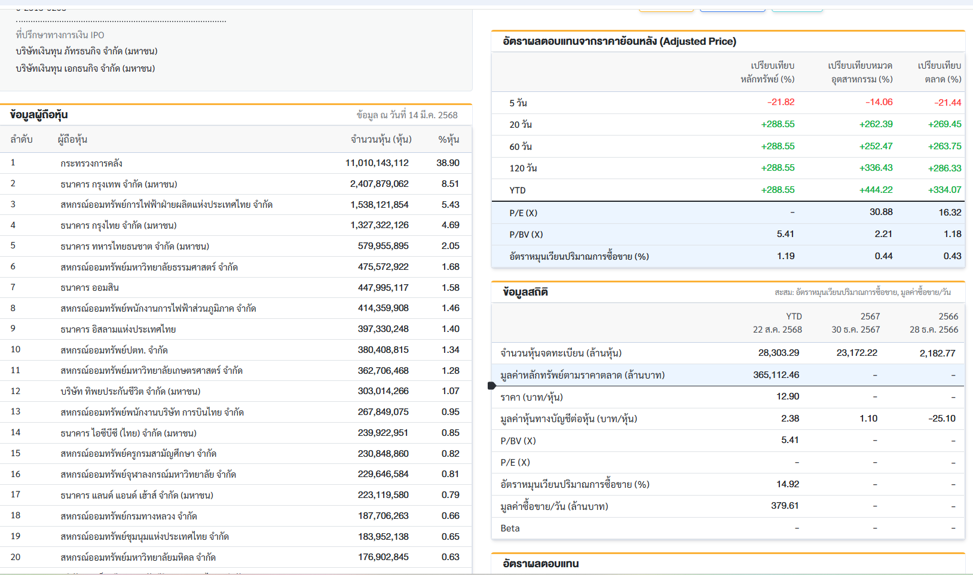973x575 pixels.
Task: Select share count '11,010,143,112'
Action: tap(377, 163)
